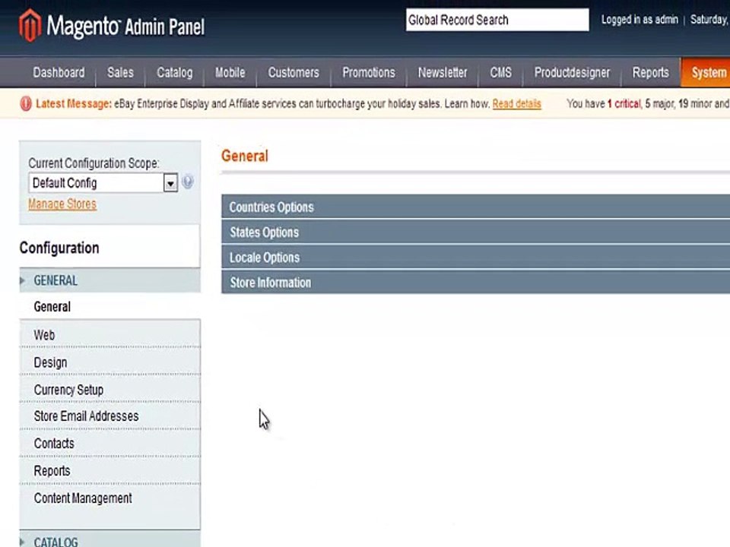This screenshot has height=547, width=730.
Task: Click the red alert icon beside Latest Message
Action: click(26, 104)
